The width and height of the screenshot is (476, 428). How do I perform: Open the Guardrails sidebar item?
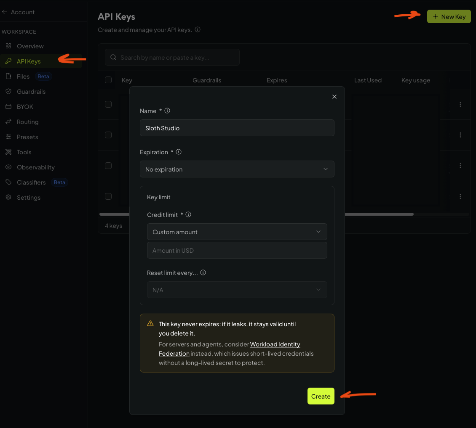31,92
